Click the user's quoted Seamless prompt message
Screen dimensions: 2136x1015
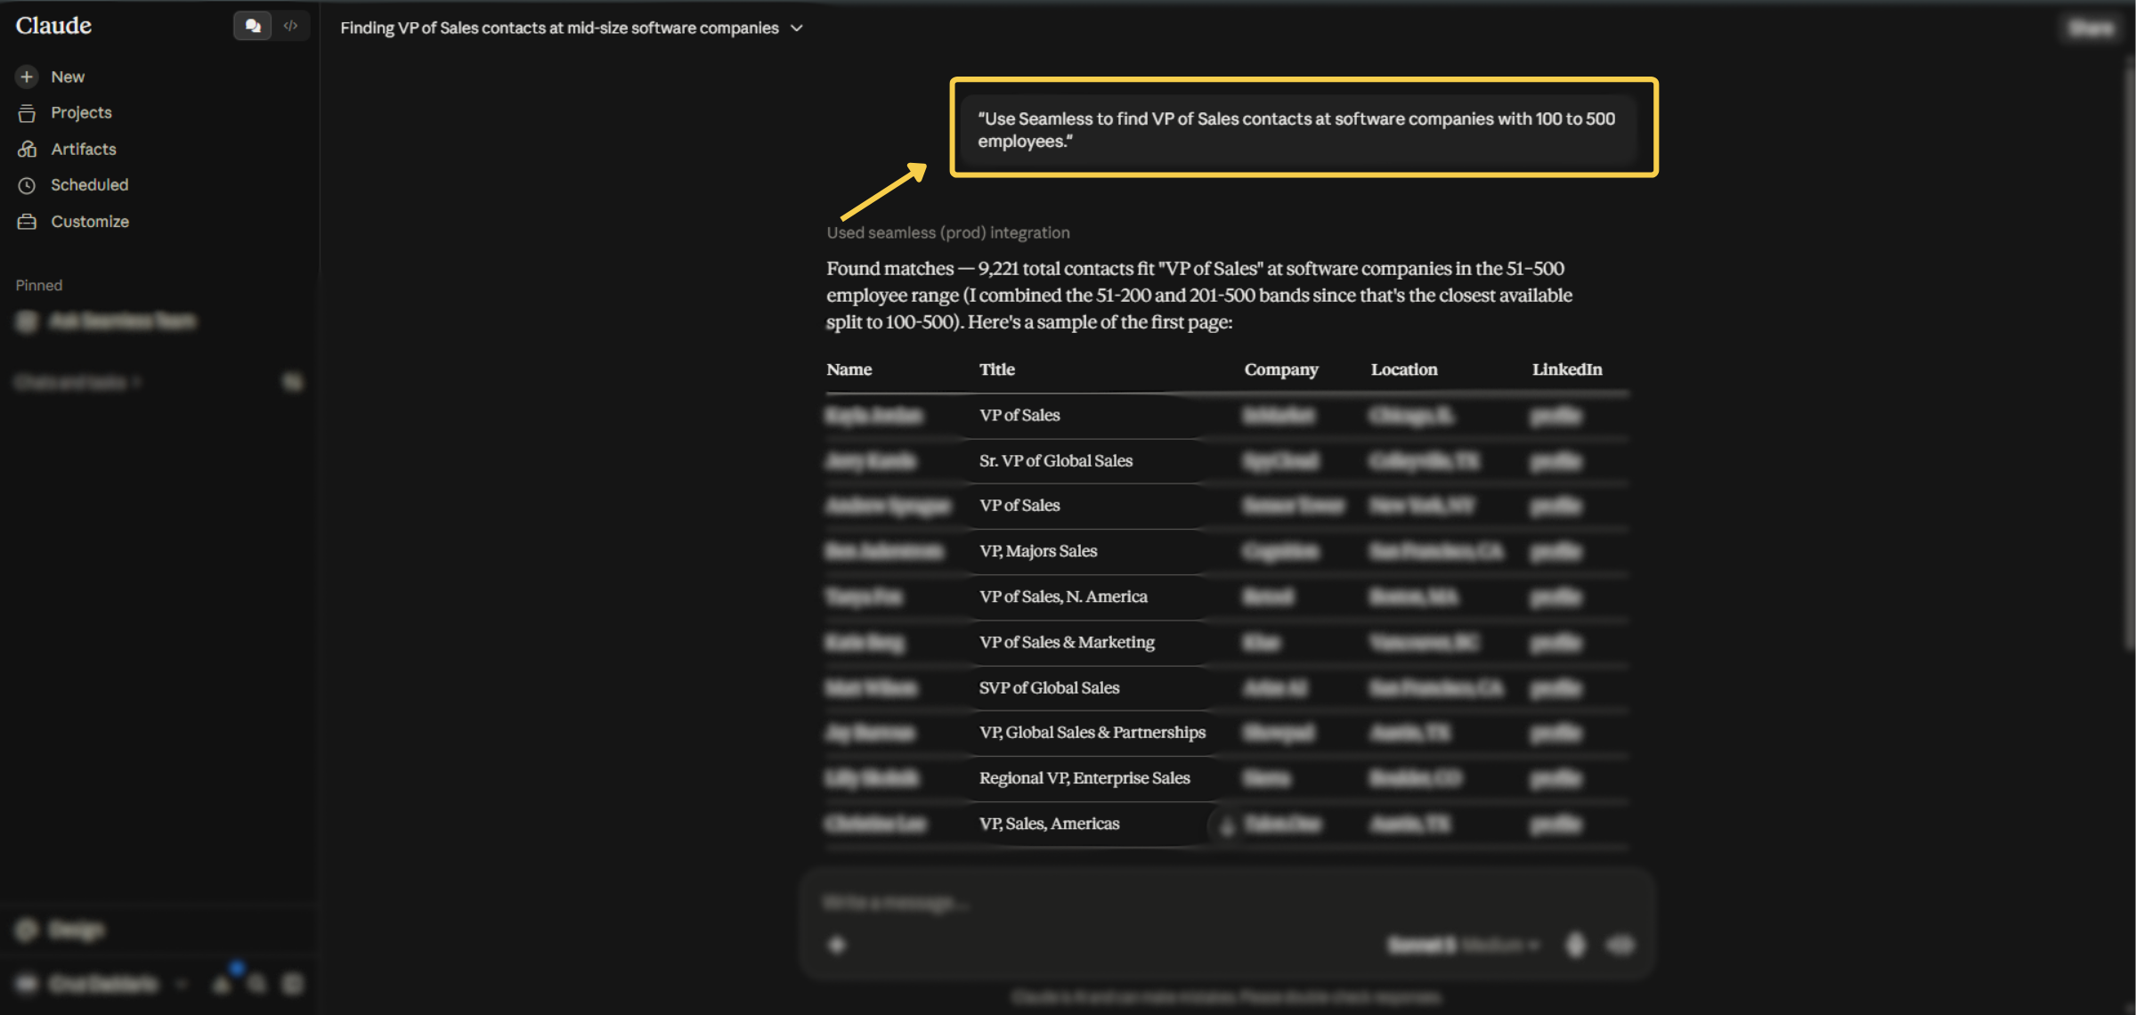pyautogui.click(x=1296, y=130)
